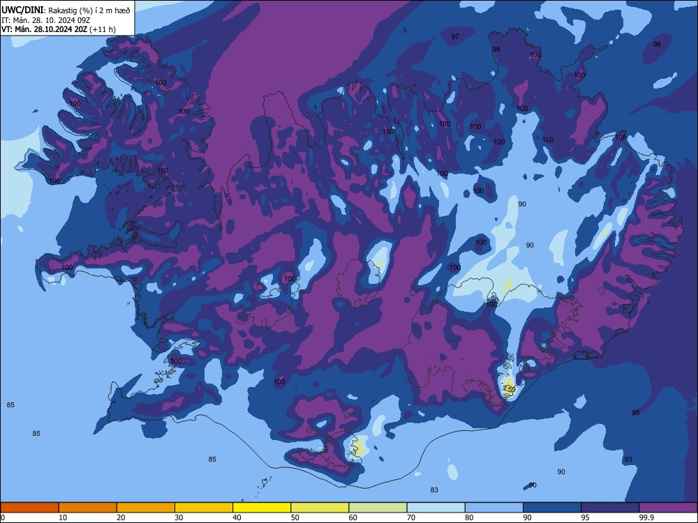Click the '50' legend tick label
Viewport: 698px width, 523px height.
tap(295, 517)
